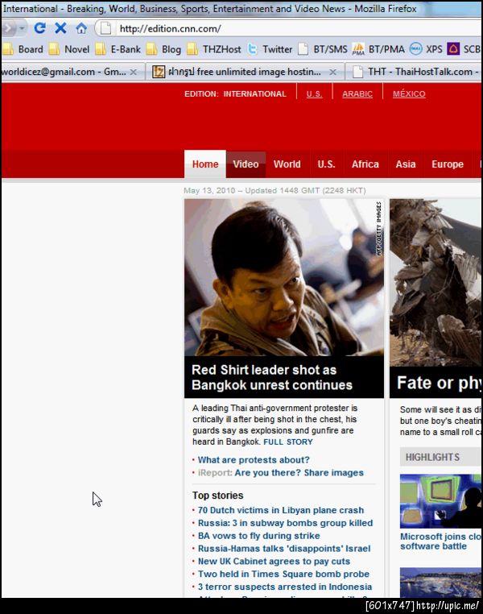This screenshot has height=614, width=483.
Task: Click the Home navigation tab
Action: coord(205,164)
